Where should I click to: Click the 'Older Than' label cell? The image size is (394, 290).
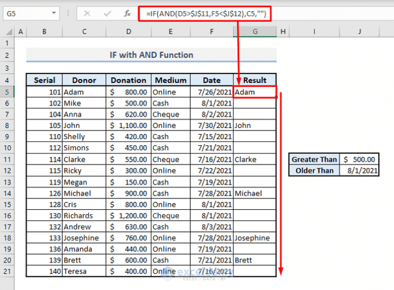coord(314,170)
